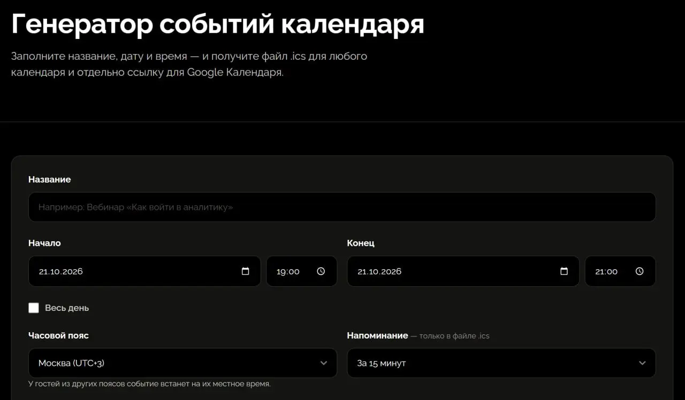This screenshot has height=400, width=685.
Task: Click the «Напоминание» label
Action: click(377, 335)
